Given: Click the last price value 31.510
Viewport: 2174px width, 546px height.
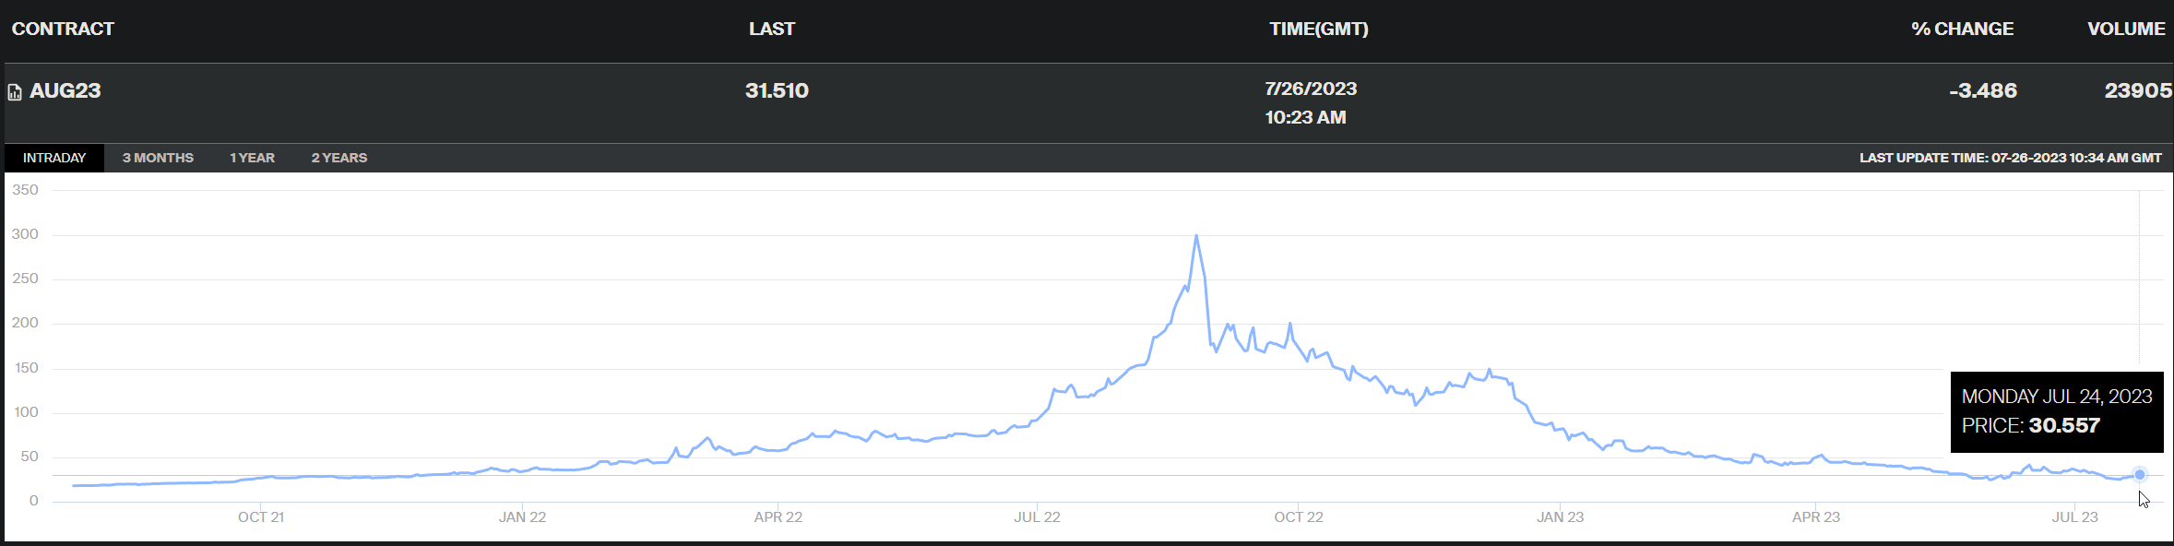Looking at the screenshot, I should tap(777, 90).
